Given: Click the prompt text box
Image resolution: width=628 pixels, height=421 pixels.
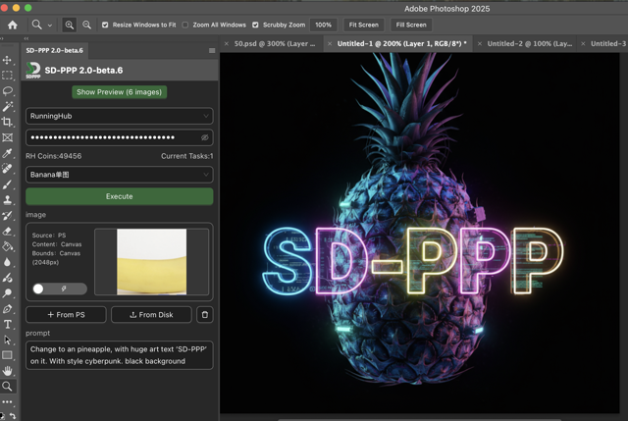Looking at the screenshot, I should point(120,355).
